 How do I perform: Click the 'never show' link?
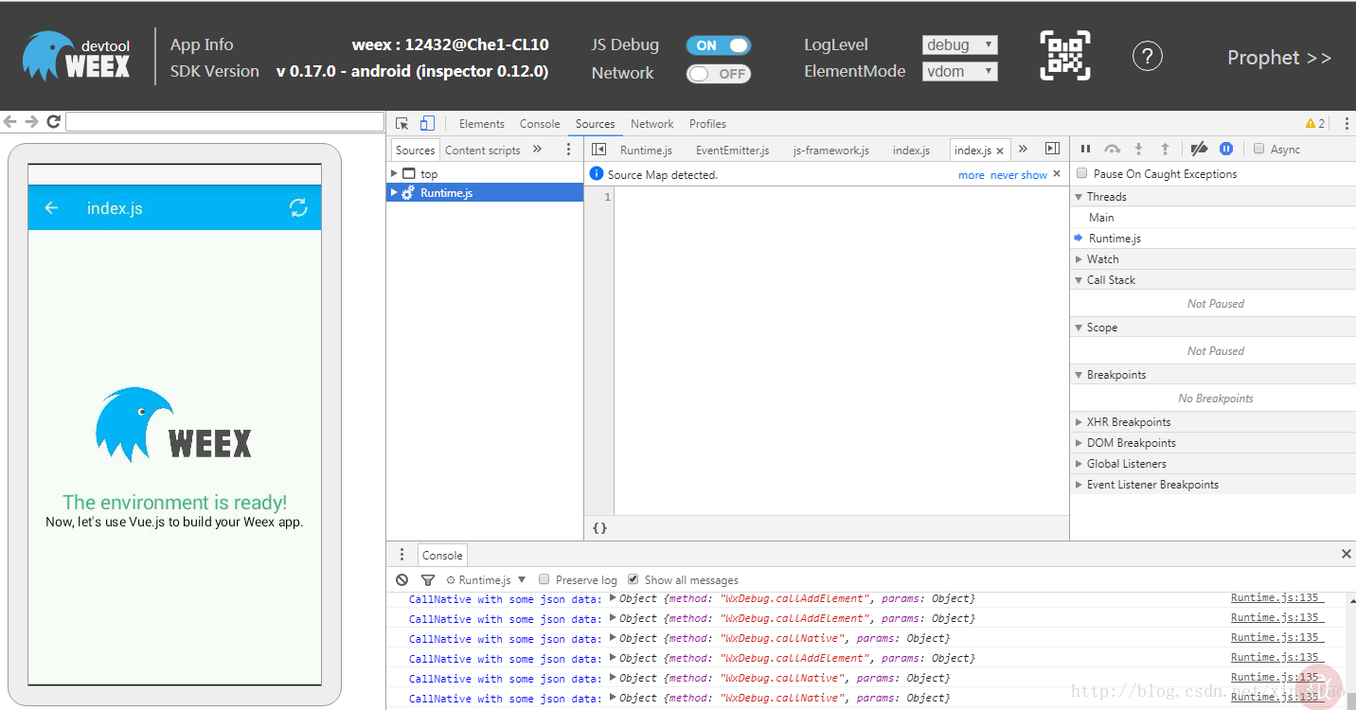1019,175
